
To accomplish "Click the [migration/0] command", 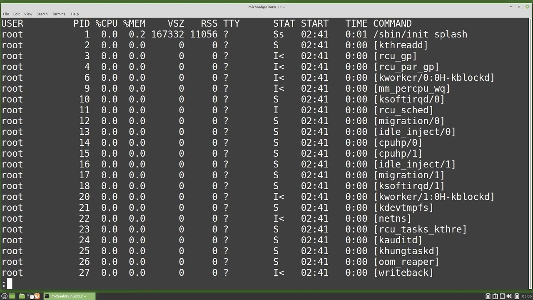I will [x=409, y=121].
